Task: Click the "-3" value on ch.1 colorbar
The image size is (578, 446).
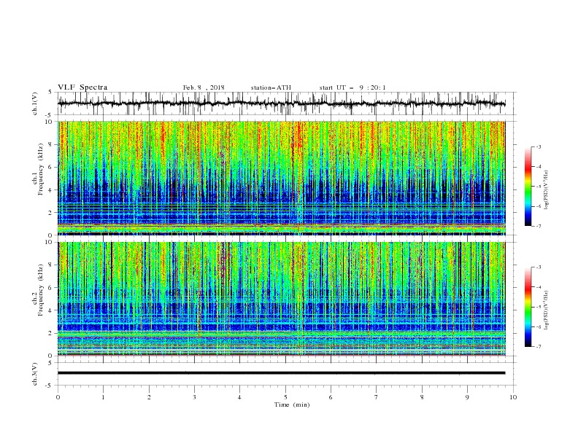Action: pos(538,146)
